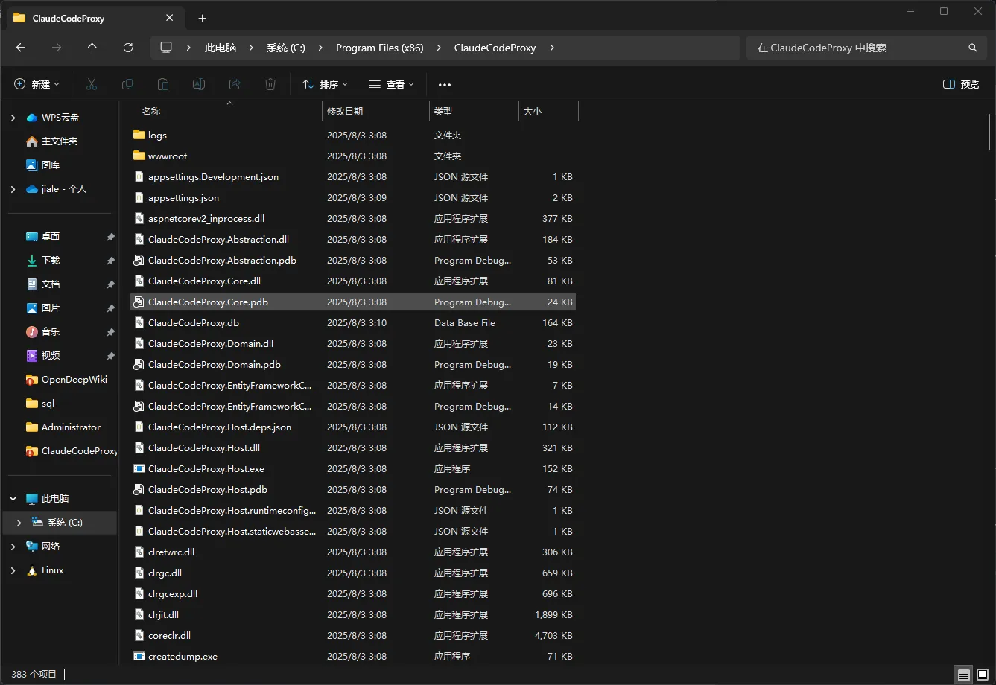
Task: Click the Share icon in the toolbar
Action: 235,84
